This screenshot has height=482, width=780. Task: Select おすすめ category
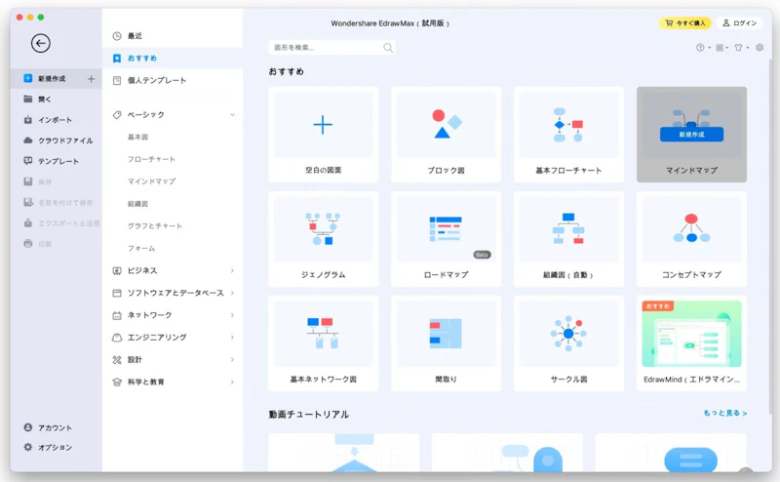pyautogui.click(x=173, y=59)
